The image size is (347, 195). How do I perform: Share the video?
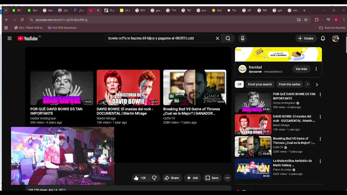tap(172, 178)
